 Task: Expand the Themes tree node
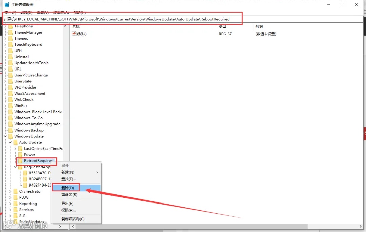pyautogui.click(x=5, y=38)
